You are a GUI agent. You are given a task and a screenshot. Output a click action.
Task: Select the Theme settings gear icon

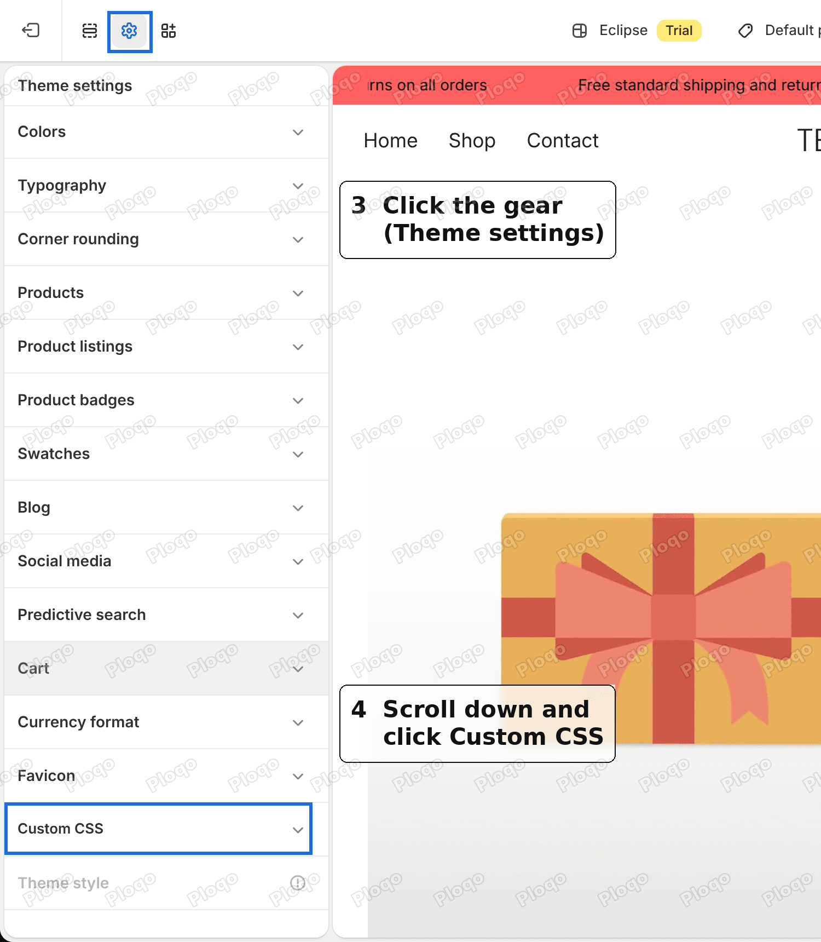tap(129, 31)
